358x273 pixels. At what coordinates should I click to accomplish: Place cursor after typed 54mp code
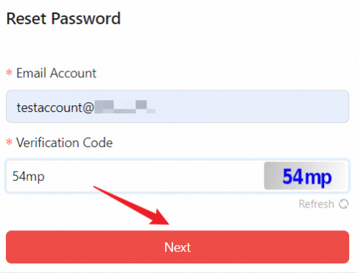[x=45, y=177]
